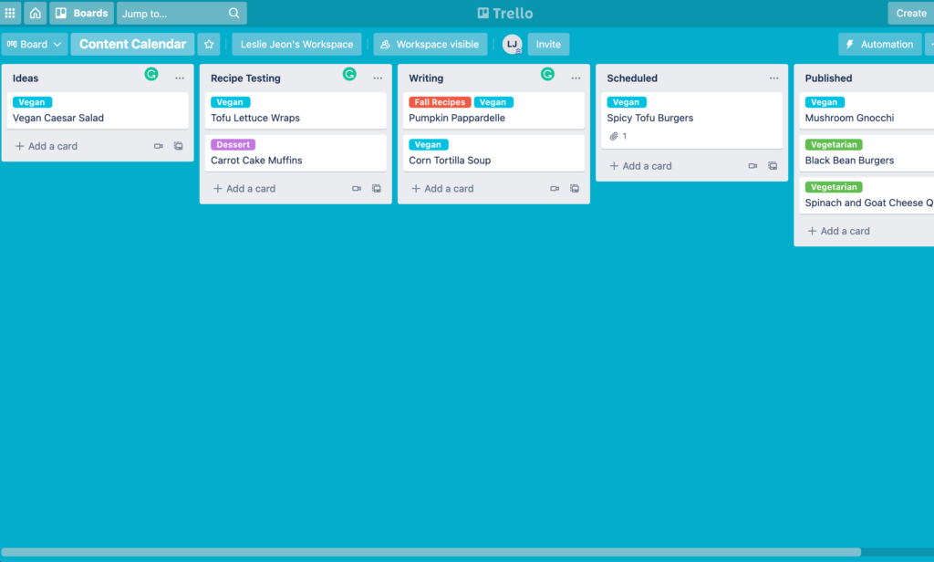Open the LJ member avatar

click(x=513, y=44)
